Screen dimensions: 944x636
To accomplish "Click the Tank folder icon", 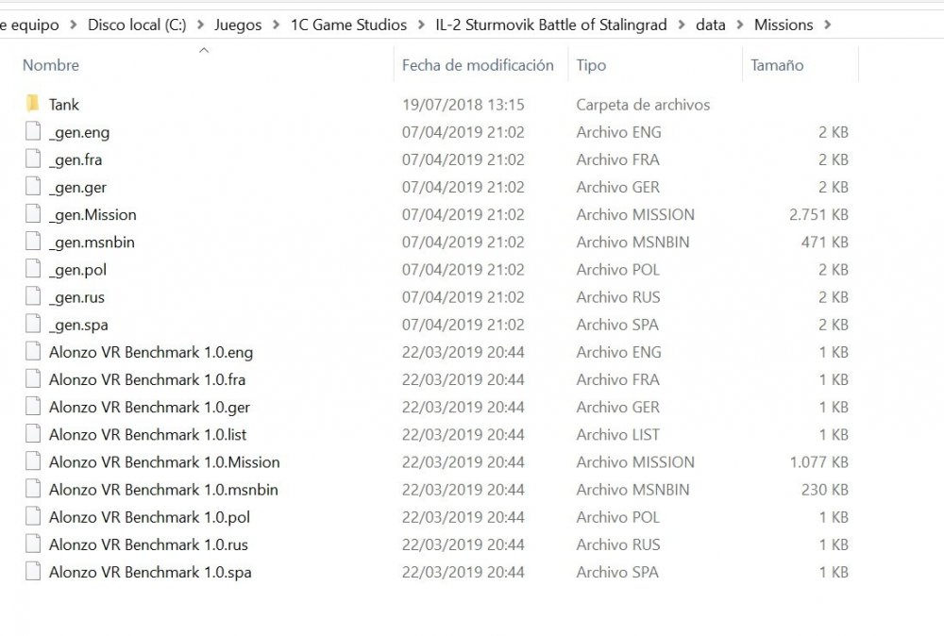I will [x=33, y=104].
